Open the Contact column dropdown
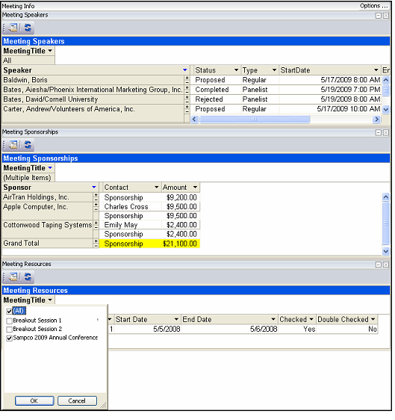395x420 pixels. point(157,188)
